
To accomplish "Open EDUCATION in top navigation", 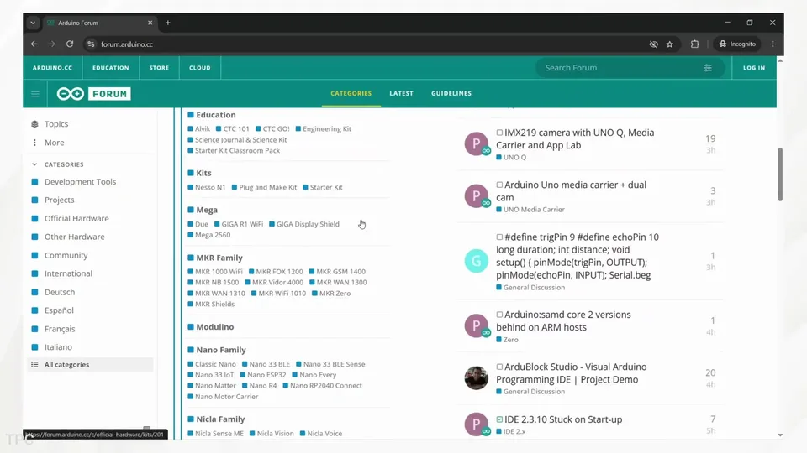I will coord(111,68).
